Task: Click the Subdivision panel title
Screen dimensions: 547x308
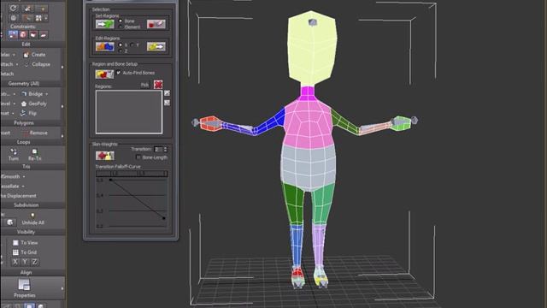Action: pyautogui.click(x=26, y=205)
